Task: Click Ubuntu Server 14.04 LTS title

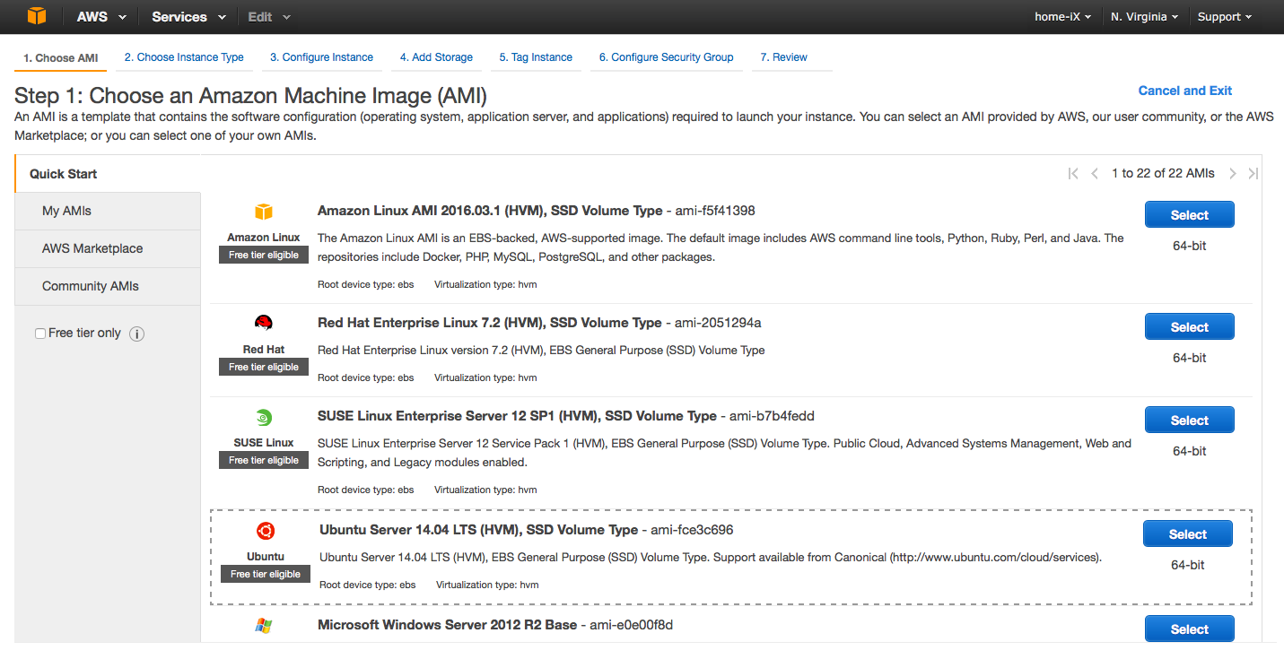Action: (479, 530)
